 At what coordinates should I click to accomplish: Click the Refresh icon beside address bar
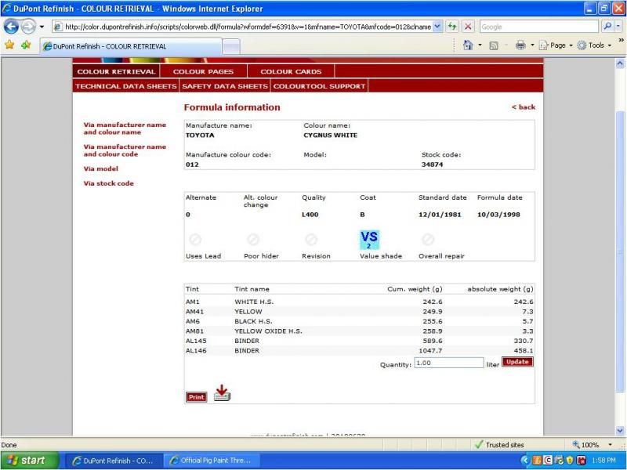(452, 27)
